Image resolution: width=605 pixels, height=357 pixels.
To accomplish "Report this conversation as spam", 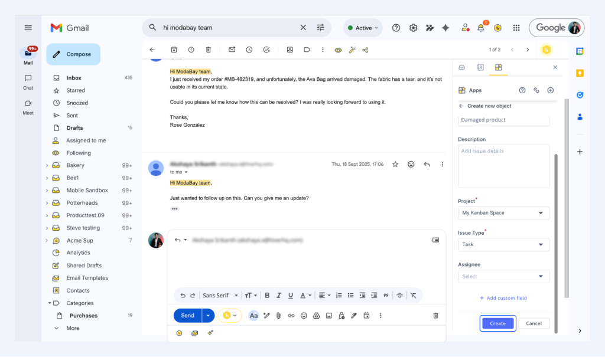I will pyautogui.click(x=191, y=50).
